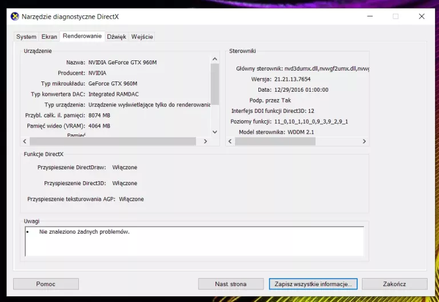Click up arrow of Urządzenie vertical scrollbar
This screenshot has width=439, height=302.
click(x=215, y=59)
